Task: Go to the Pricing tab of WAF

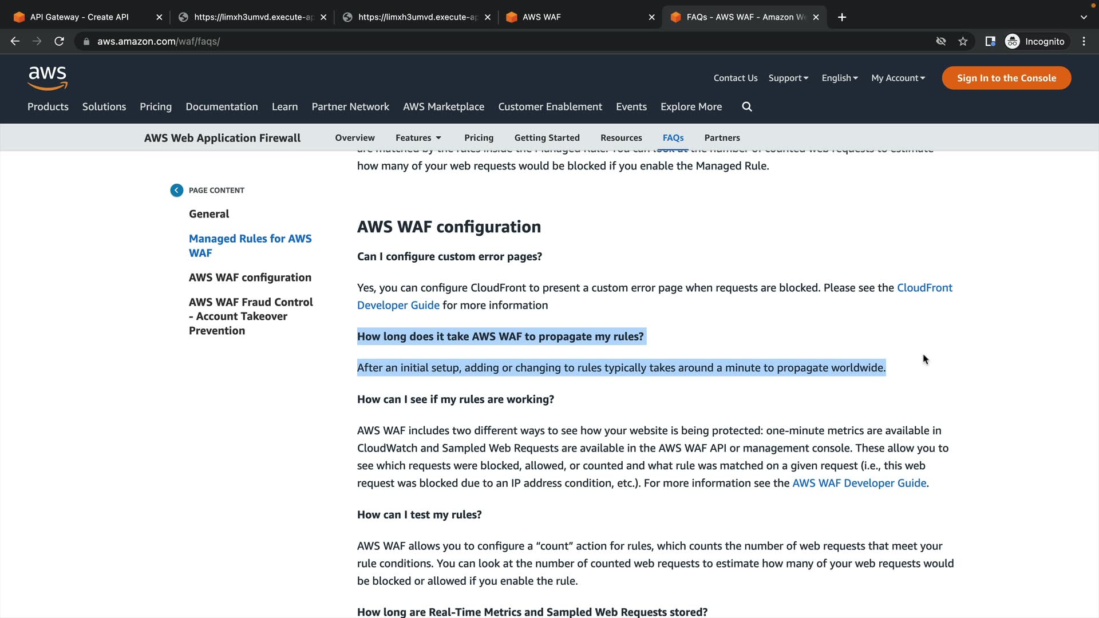Action: click(479, 138)
